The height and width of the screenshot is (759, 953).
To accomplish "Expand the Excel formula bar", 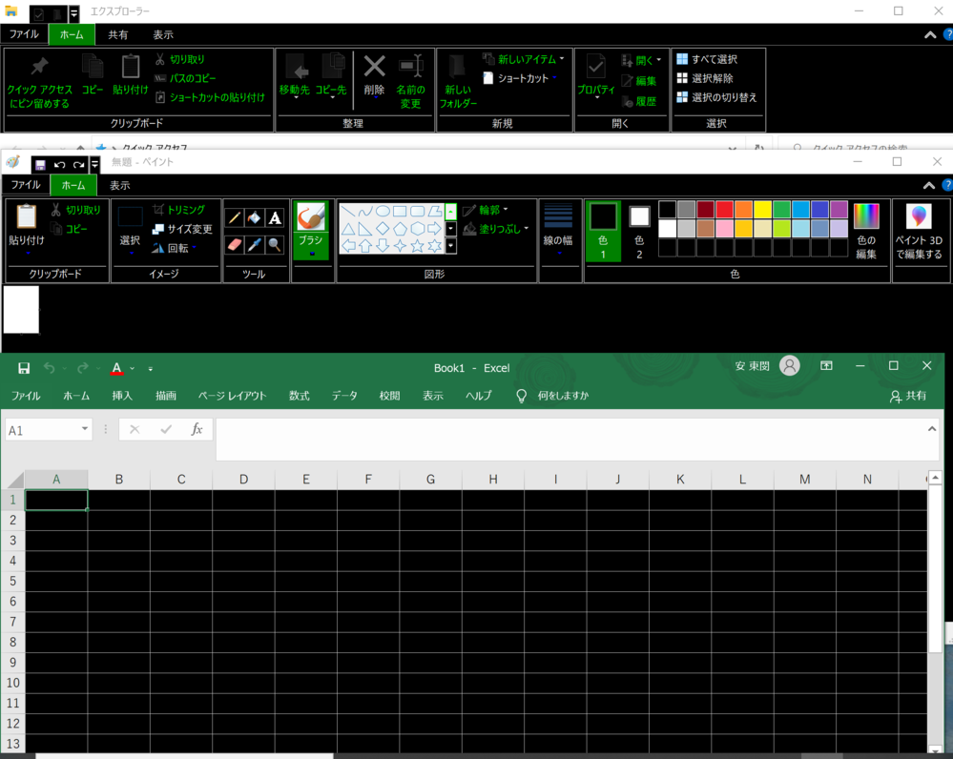I will coord(932,429).
